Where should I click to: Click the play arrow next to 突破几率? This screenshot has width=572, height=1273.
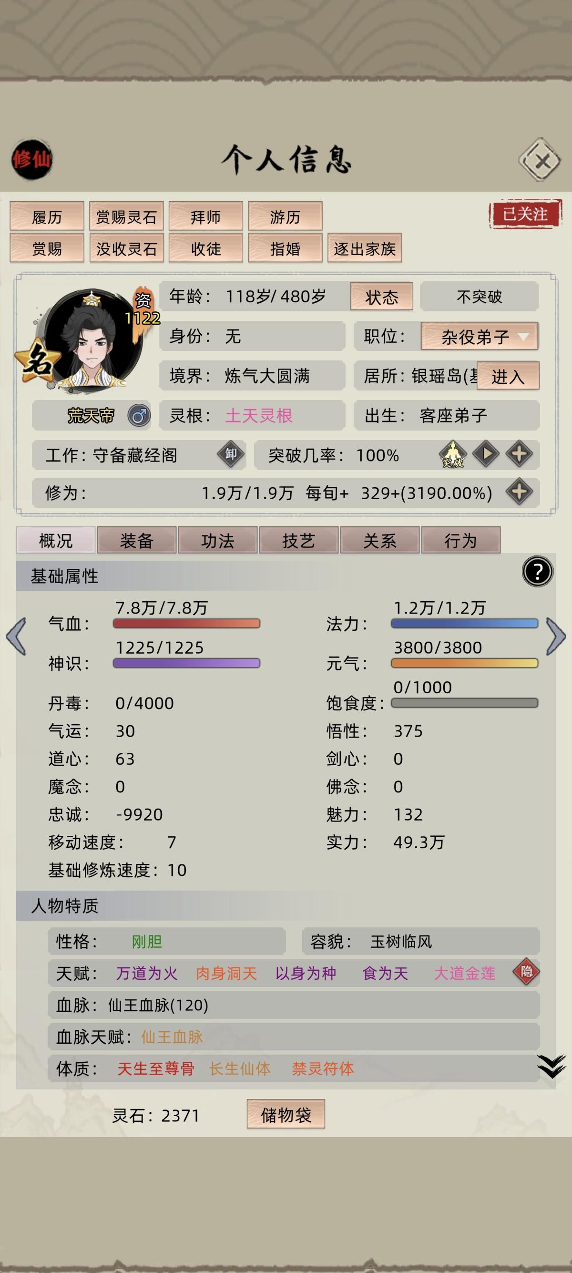[486, 454]
